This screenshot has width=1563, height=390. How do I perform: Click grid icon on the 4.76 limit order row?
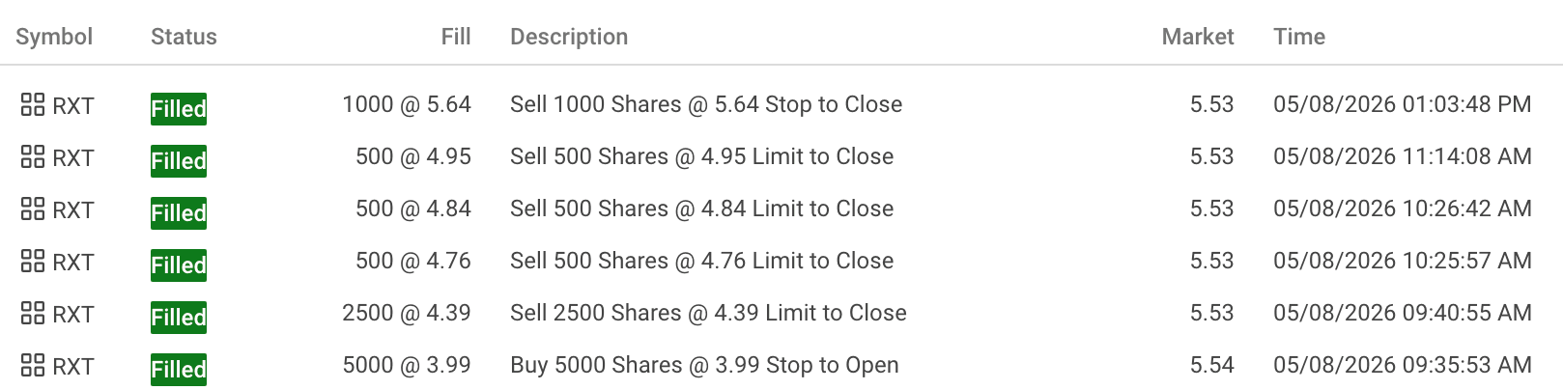click(33, 261)
